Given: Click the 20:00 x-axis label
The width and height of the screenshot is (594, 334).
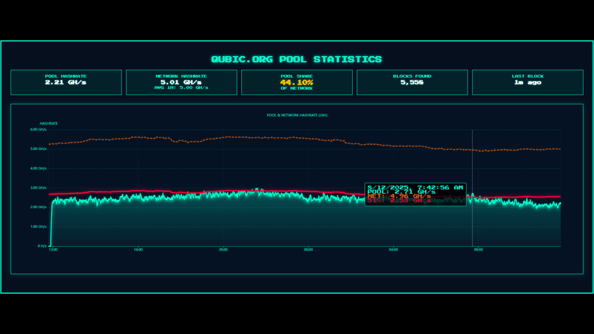Looking at the screenshot, I should click(x=223, y=250).
